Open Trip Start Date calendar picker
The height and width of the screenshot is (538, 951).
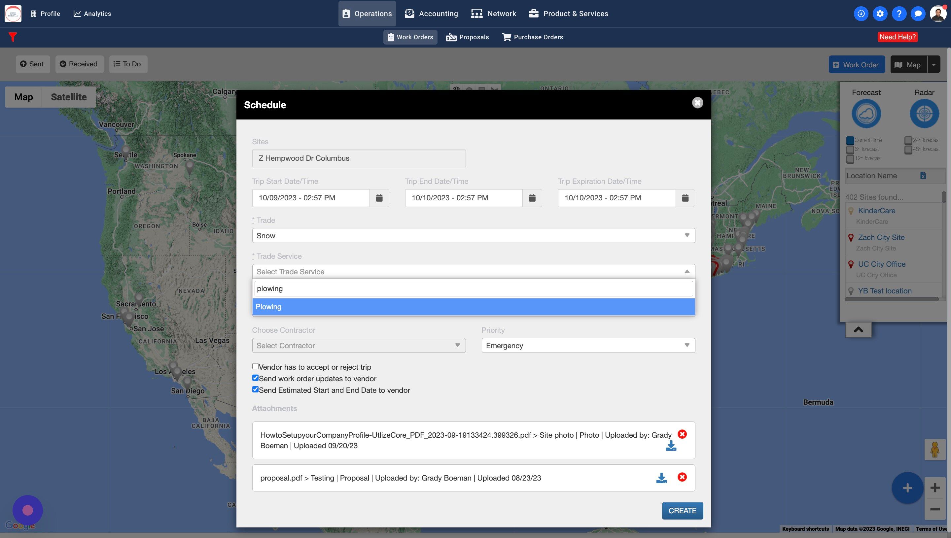pyautogui.click(x=379, y=198)
